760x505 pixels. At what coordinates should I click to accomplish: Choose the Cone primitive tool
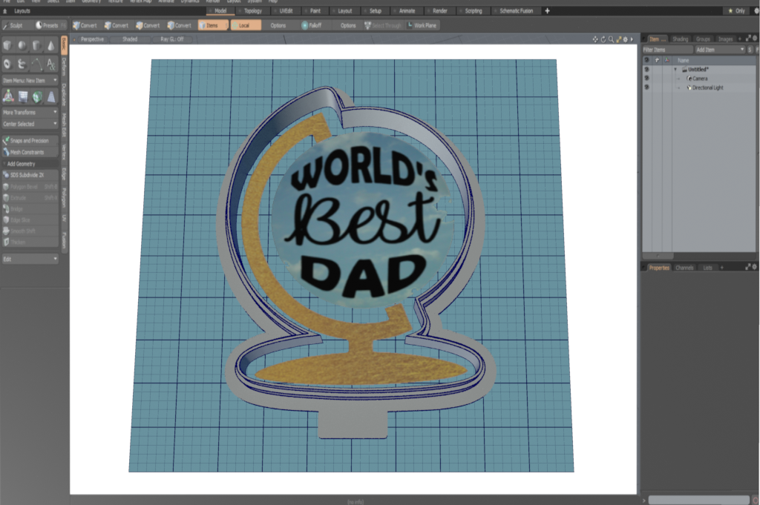(x=50, y=46)
